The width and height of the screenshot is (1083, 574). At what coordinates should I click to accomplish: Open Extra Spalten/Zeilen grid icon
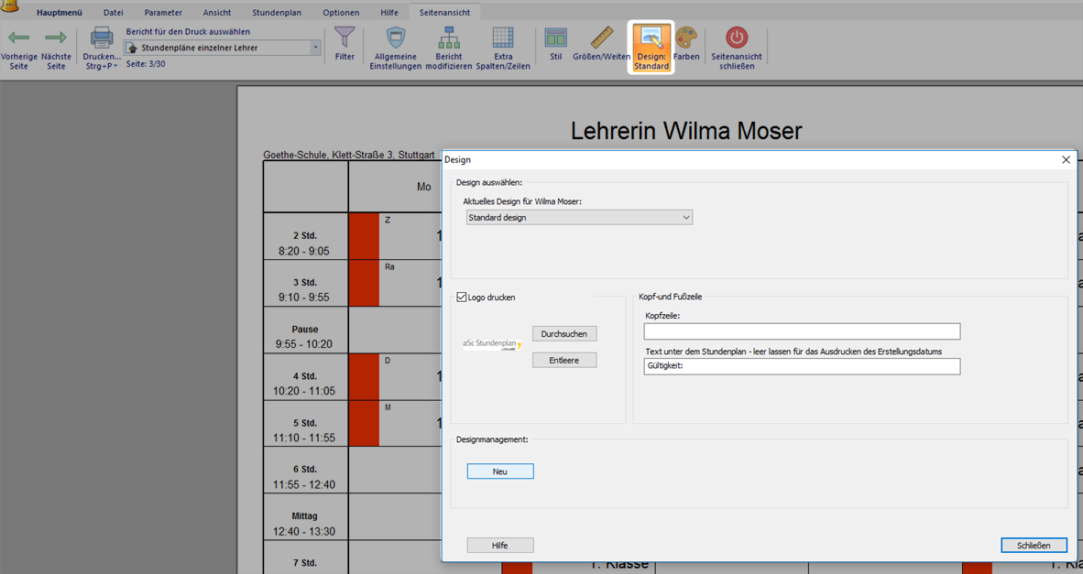pos(503,38)
